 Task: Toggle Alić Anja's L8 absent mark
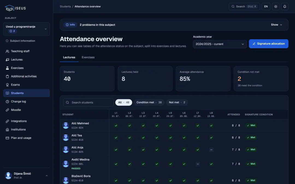(211, 150)
